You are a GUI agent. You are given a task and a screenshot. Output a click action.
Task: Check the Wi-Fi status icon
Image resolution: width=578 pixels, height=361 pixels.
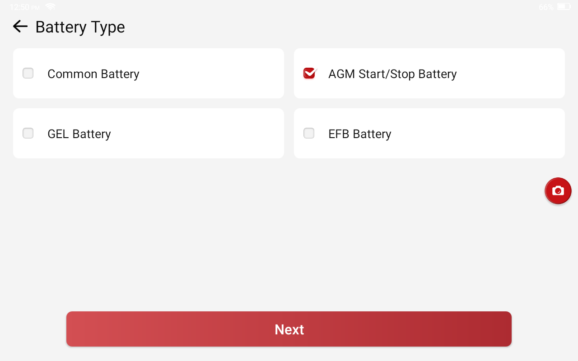coord(50,7)
